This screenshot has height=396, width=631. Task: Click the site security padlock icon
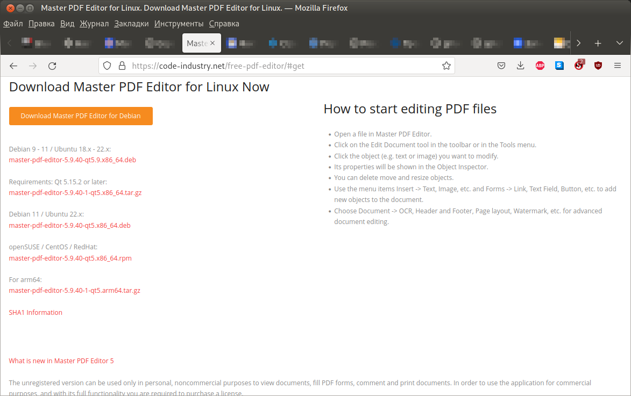pyautogui.click(x=122, y=66)
